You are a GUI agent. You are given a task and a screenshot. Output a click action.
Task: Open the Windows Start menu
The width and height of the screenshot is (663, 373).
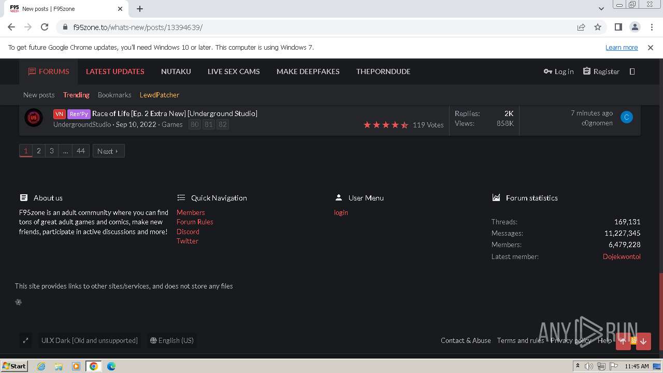(x=15, y=366)
